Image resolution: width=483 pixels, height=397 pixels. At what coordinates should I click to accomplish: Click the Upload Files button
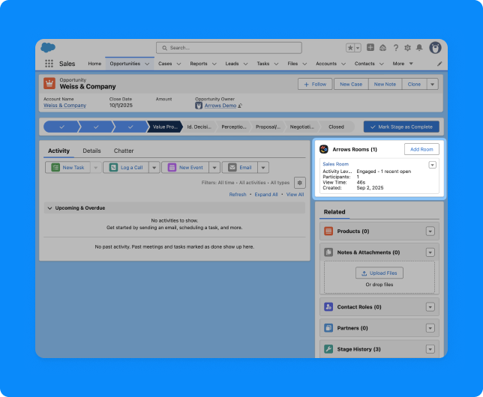pos(379,273)
